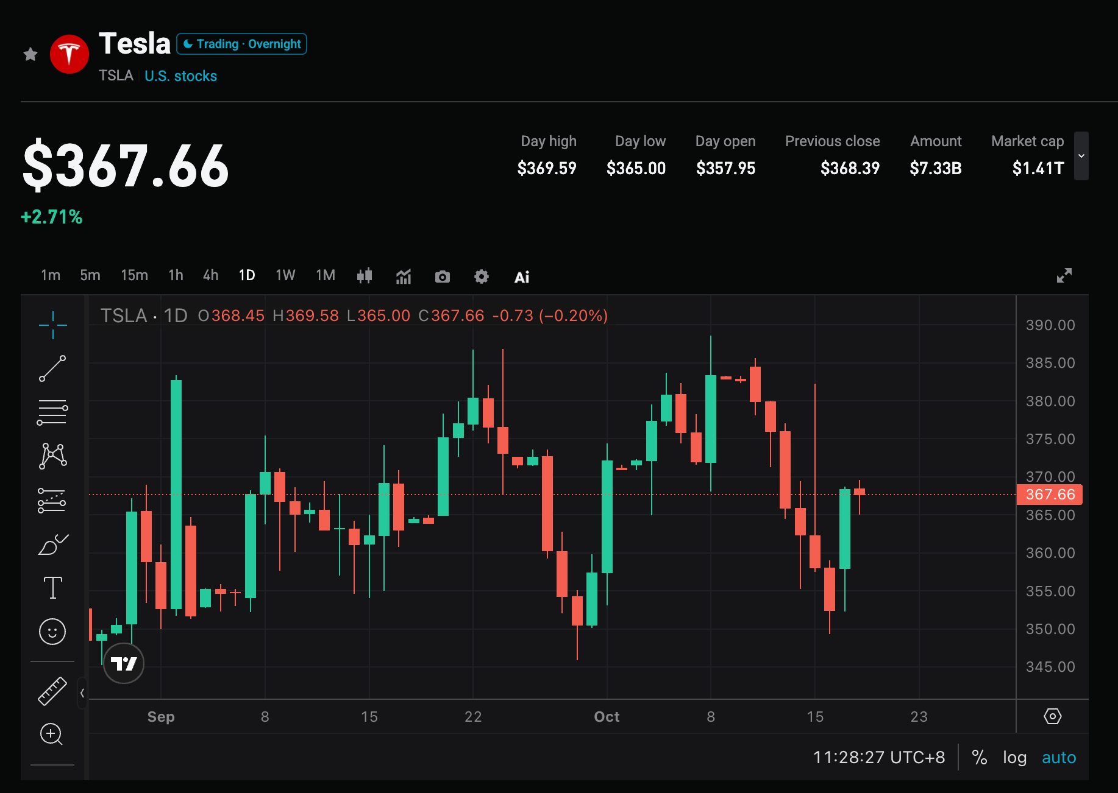Open the timezone selector 11:28:27 UTC+8
The height and width of the screenshot is (793, 1118).
[x=879, y=757]
